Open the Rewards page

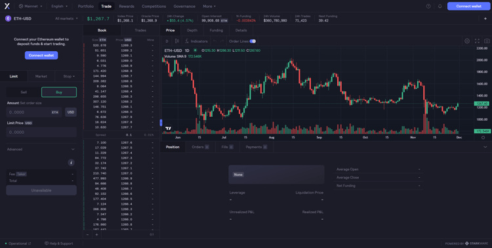pos(127,7)
